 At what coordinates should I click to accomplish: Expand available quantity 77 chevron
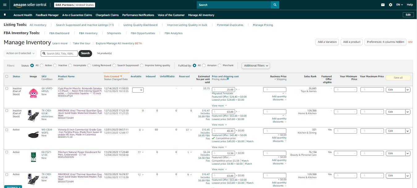click(143, 152)
